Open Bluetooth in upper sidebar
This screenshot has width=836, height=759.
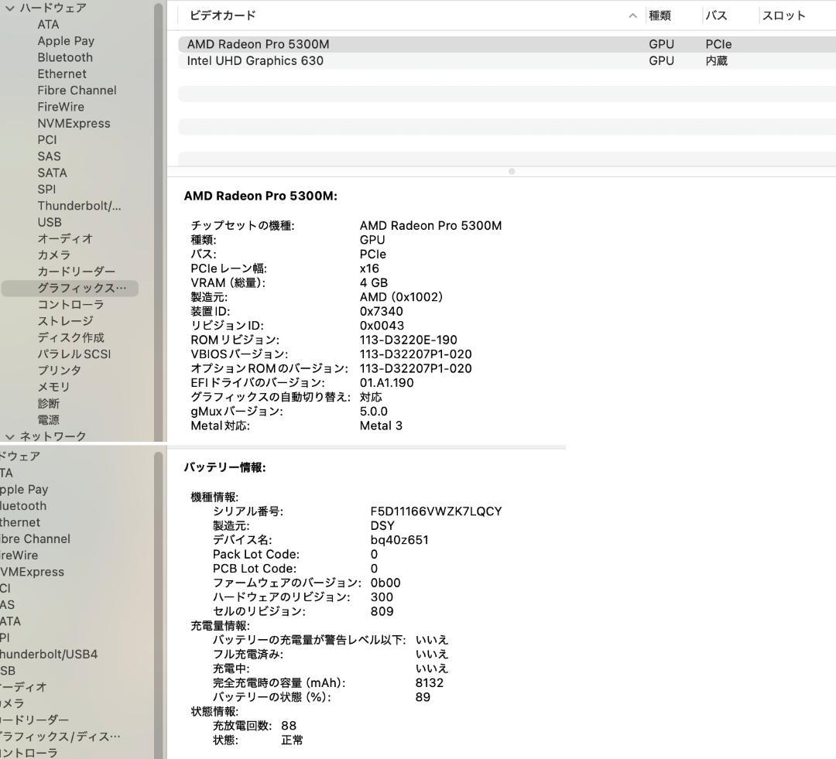(65, 57)
